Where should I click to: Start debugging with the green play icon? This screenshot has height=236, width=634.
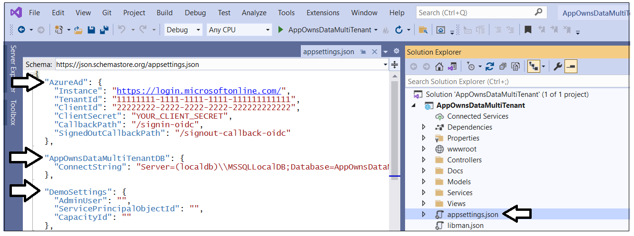coord(281,30)
